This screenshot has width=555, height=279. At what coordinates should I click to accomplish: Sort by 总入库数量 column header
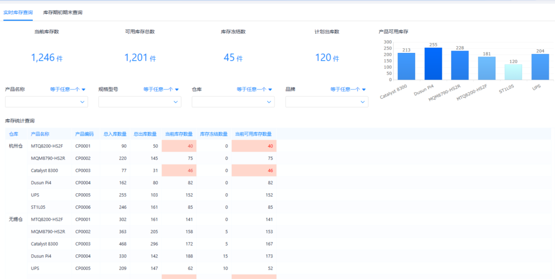[x=115, y=134]
